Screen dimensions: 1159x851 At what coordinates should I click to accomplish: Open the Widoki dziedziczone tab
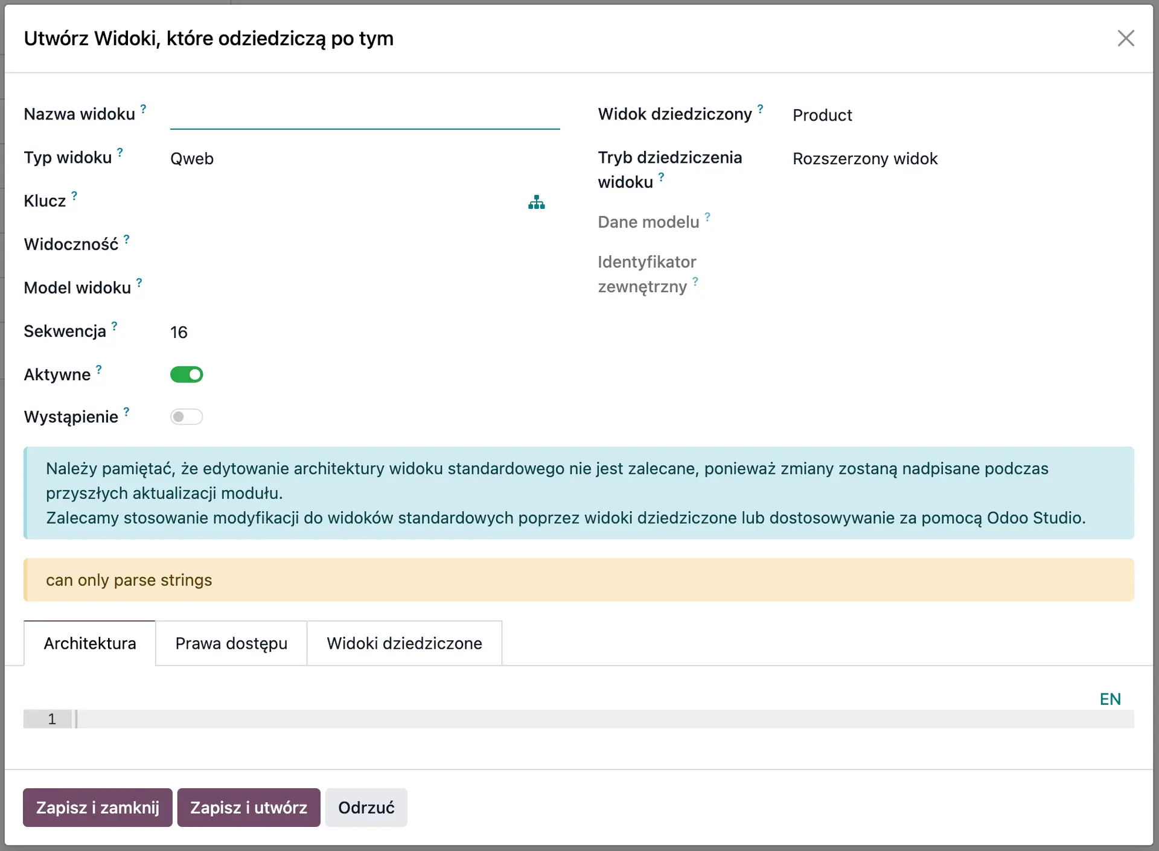click(404, 643)
